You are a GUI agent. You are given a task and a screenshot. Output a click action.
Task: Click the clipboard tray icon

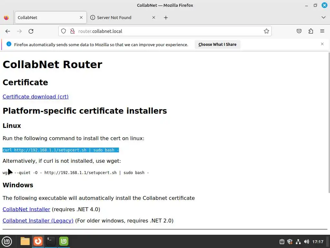coord(282,242)
